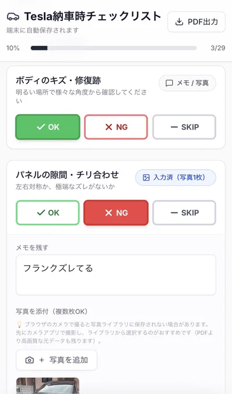Mark パネルの隙間・チリ合わせ as OK
The image size is (232, 394).
click(x=48, y=213)
